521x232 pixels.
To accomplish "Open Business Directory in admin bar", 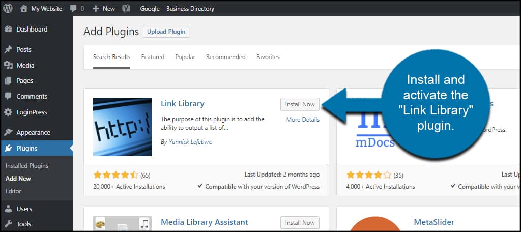I will [190, 9].
